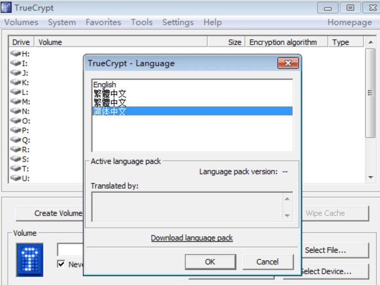Viewport: 380px width, 285px height.
Task: Select the first 繁體中文 entry
Action: point(192,93)
